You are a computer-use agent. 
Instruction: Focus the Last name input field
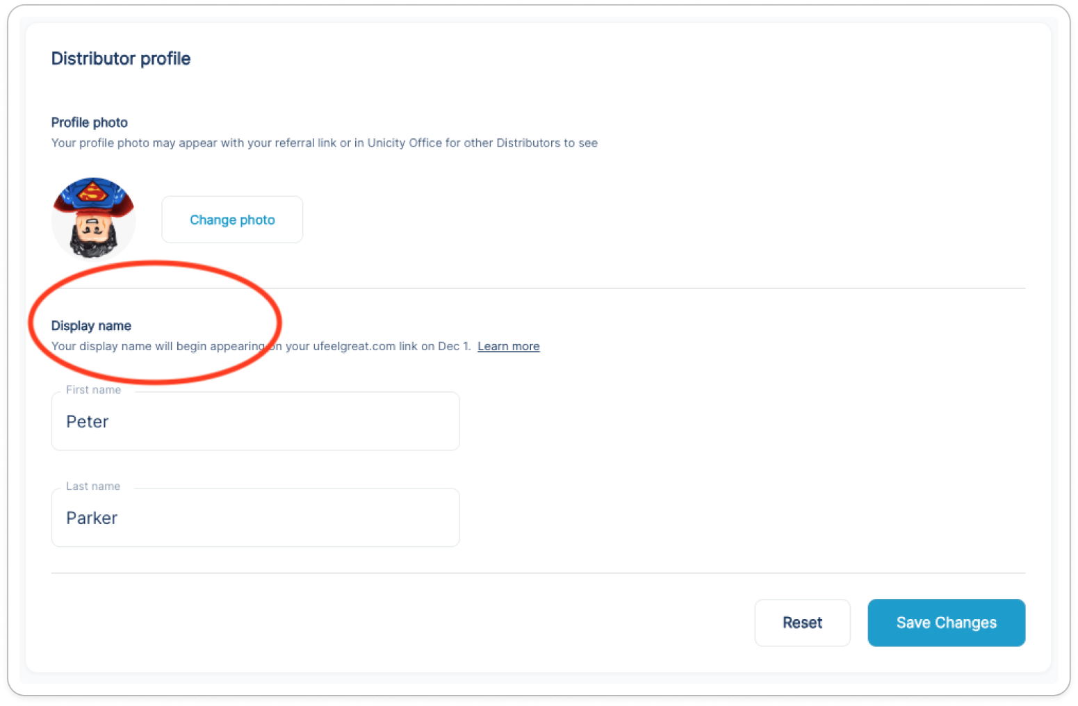point(255,517)
